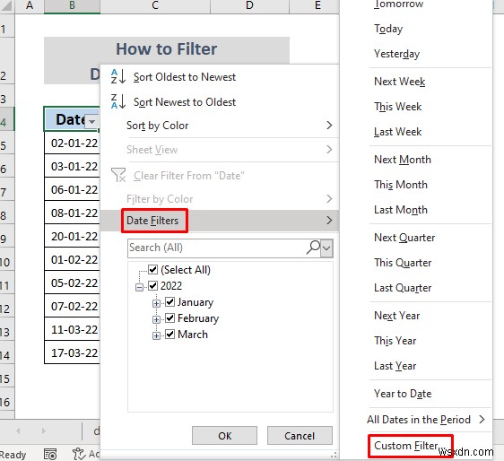
Task: Expand Sort by Color submenu arrow
Action: click(329, 125)
